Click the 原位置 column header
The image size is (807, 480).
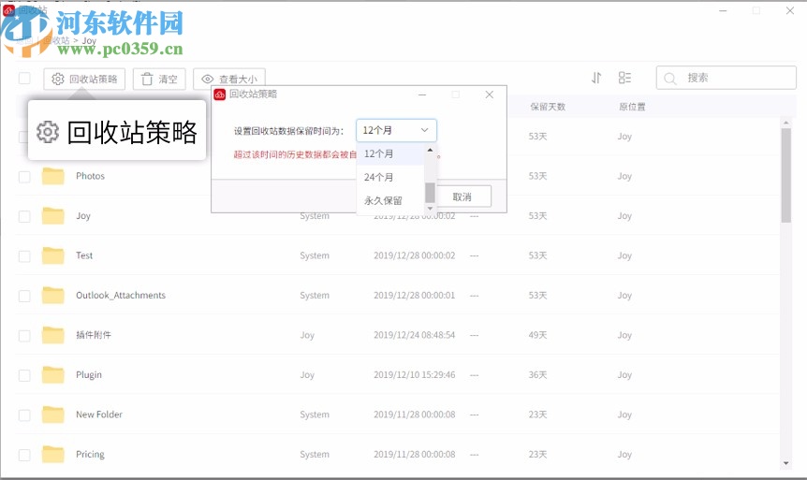(632, 107)
